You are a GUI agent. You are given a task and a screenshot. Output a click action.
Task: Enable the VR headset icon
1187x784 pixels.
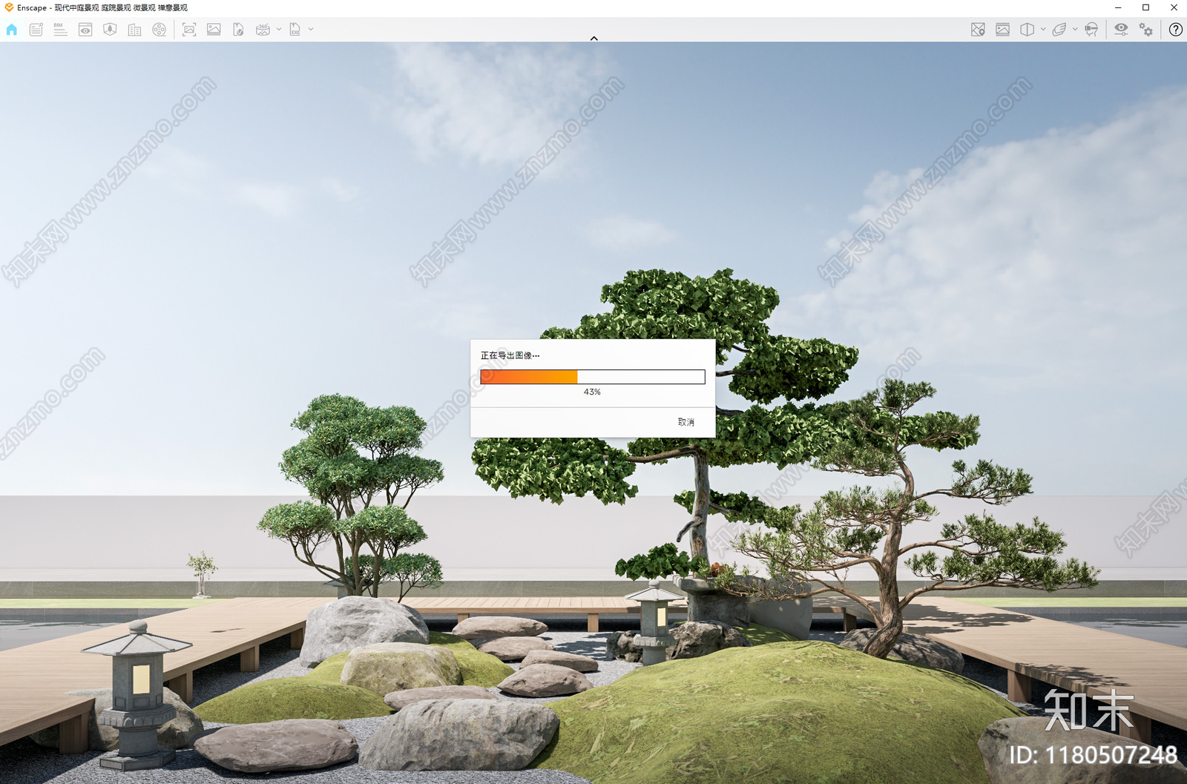click(x=1091, y=30)
